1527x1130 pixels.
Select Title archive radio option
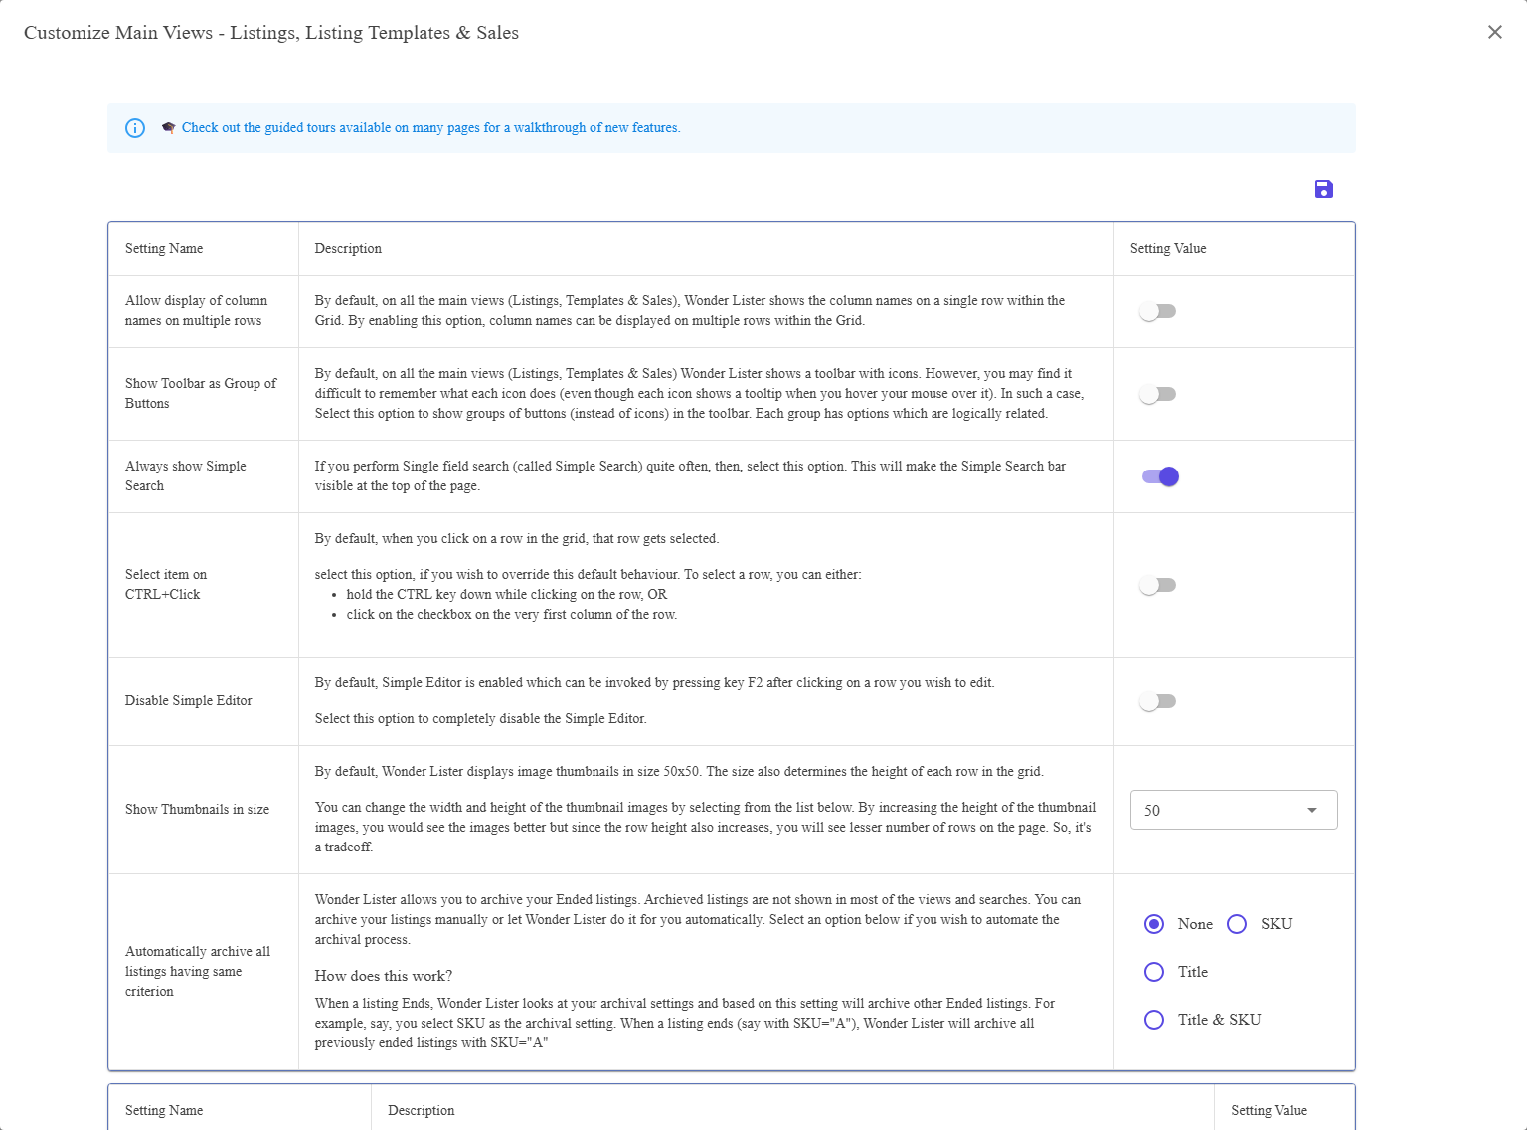tap(1154, 972)
